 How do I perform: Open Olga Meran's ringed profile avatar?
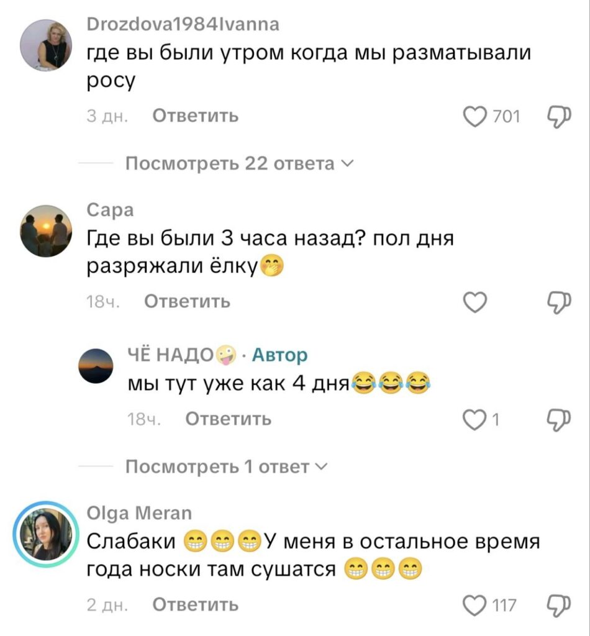46,534
